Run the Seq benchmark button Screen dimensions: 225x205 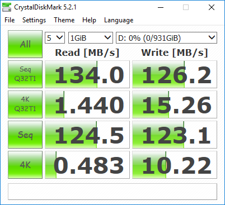click(x=25, y=135)
